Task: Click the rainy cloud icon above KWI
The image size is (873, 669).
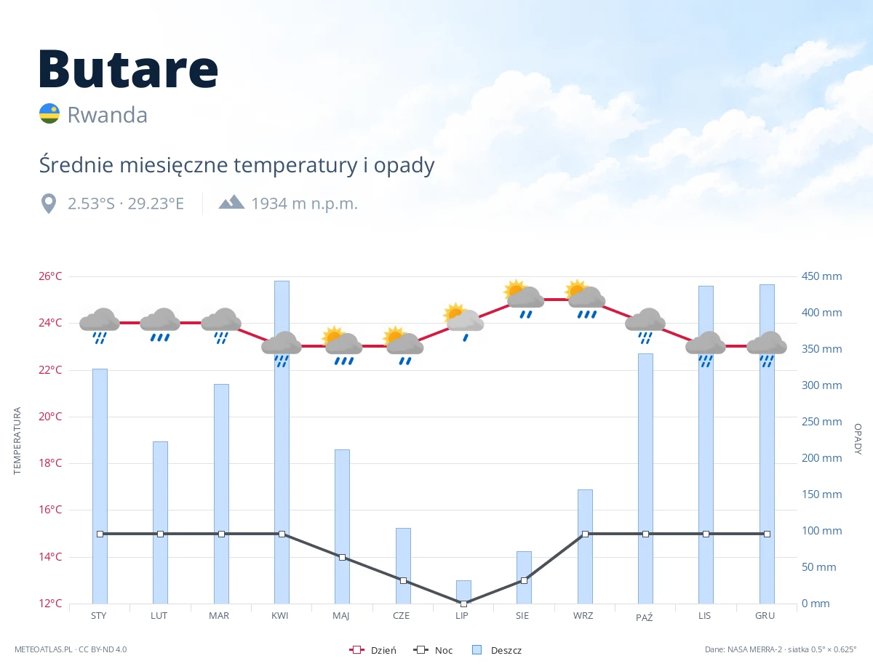Action: (x=282, y=348)
